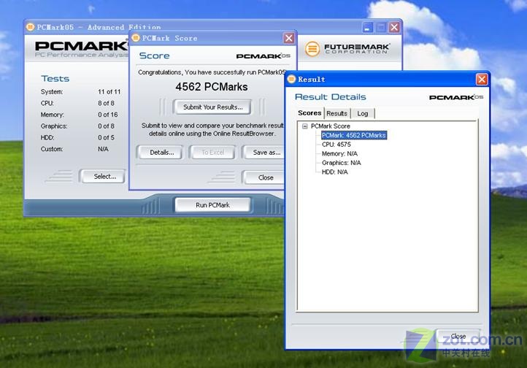Click the HDD: 0 of 5 value
The width and height of the screenshot is (527, 368).
[x=107, y=137]
